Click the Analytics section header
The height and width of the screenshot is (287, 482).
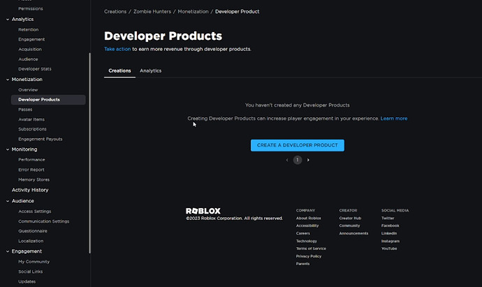tap(23, 19)
